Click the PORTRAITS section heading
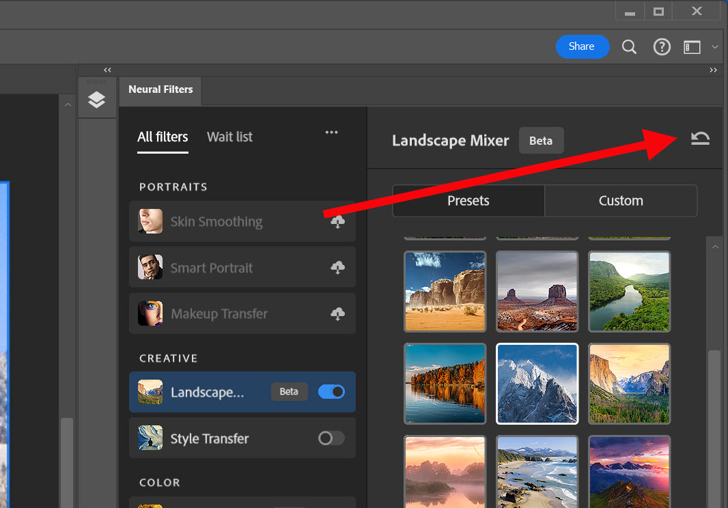Viewport: 728px width, 508px height. tap(173, 187)
